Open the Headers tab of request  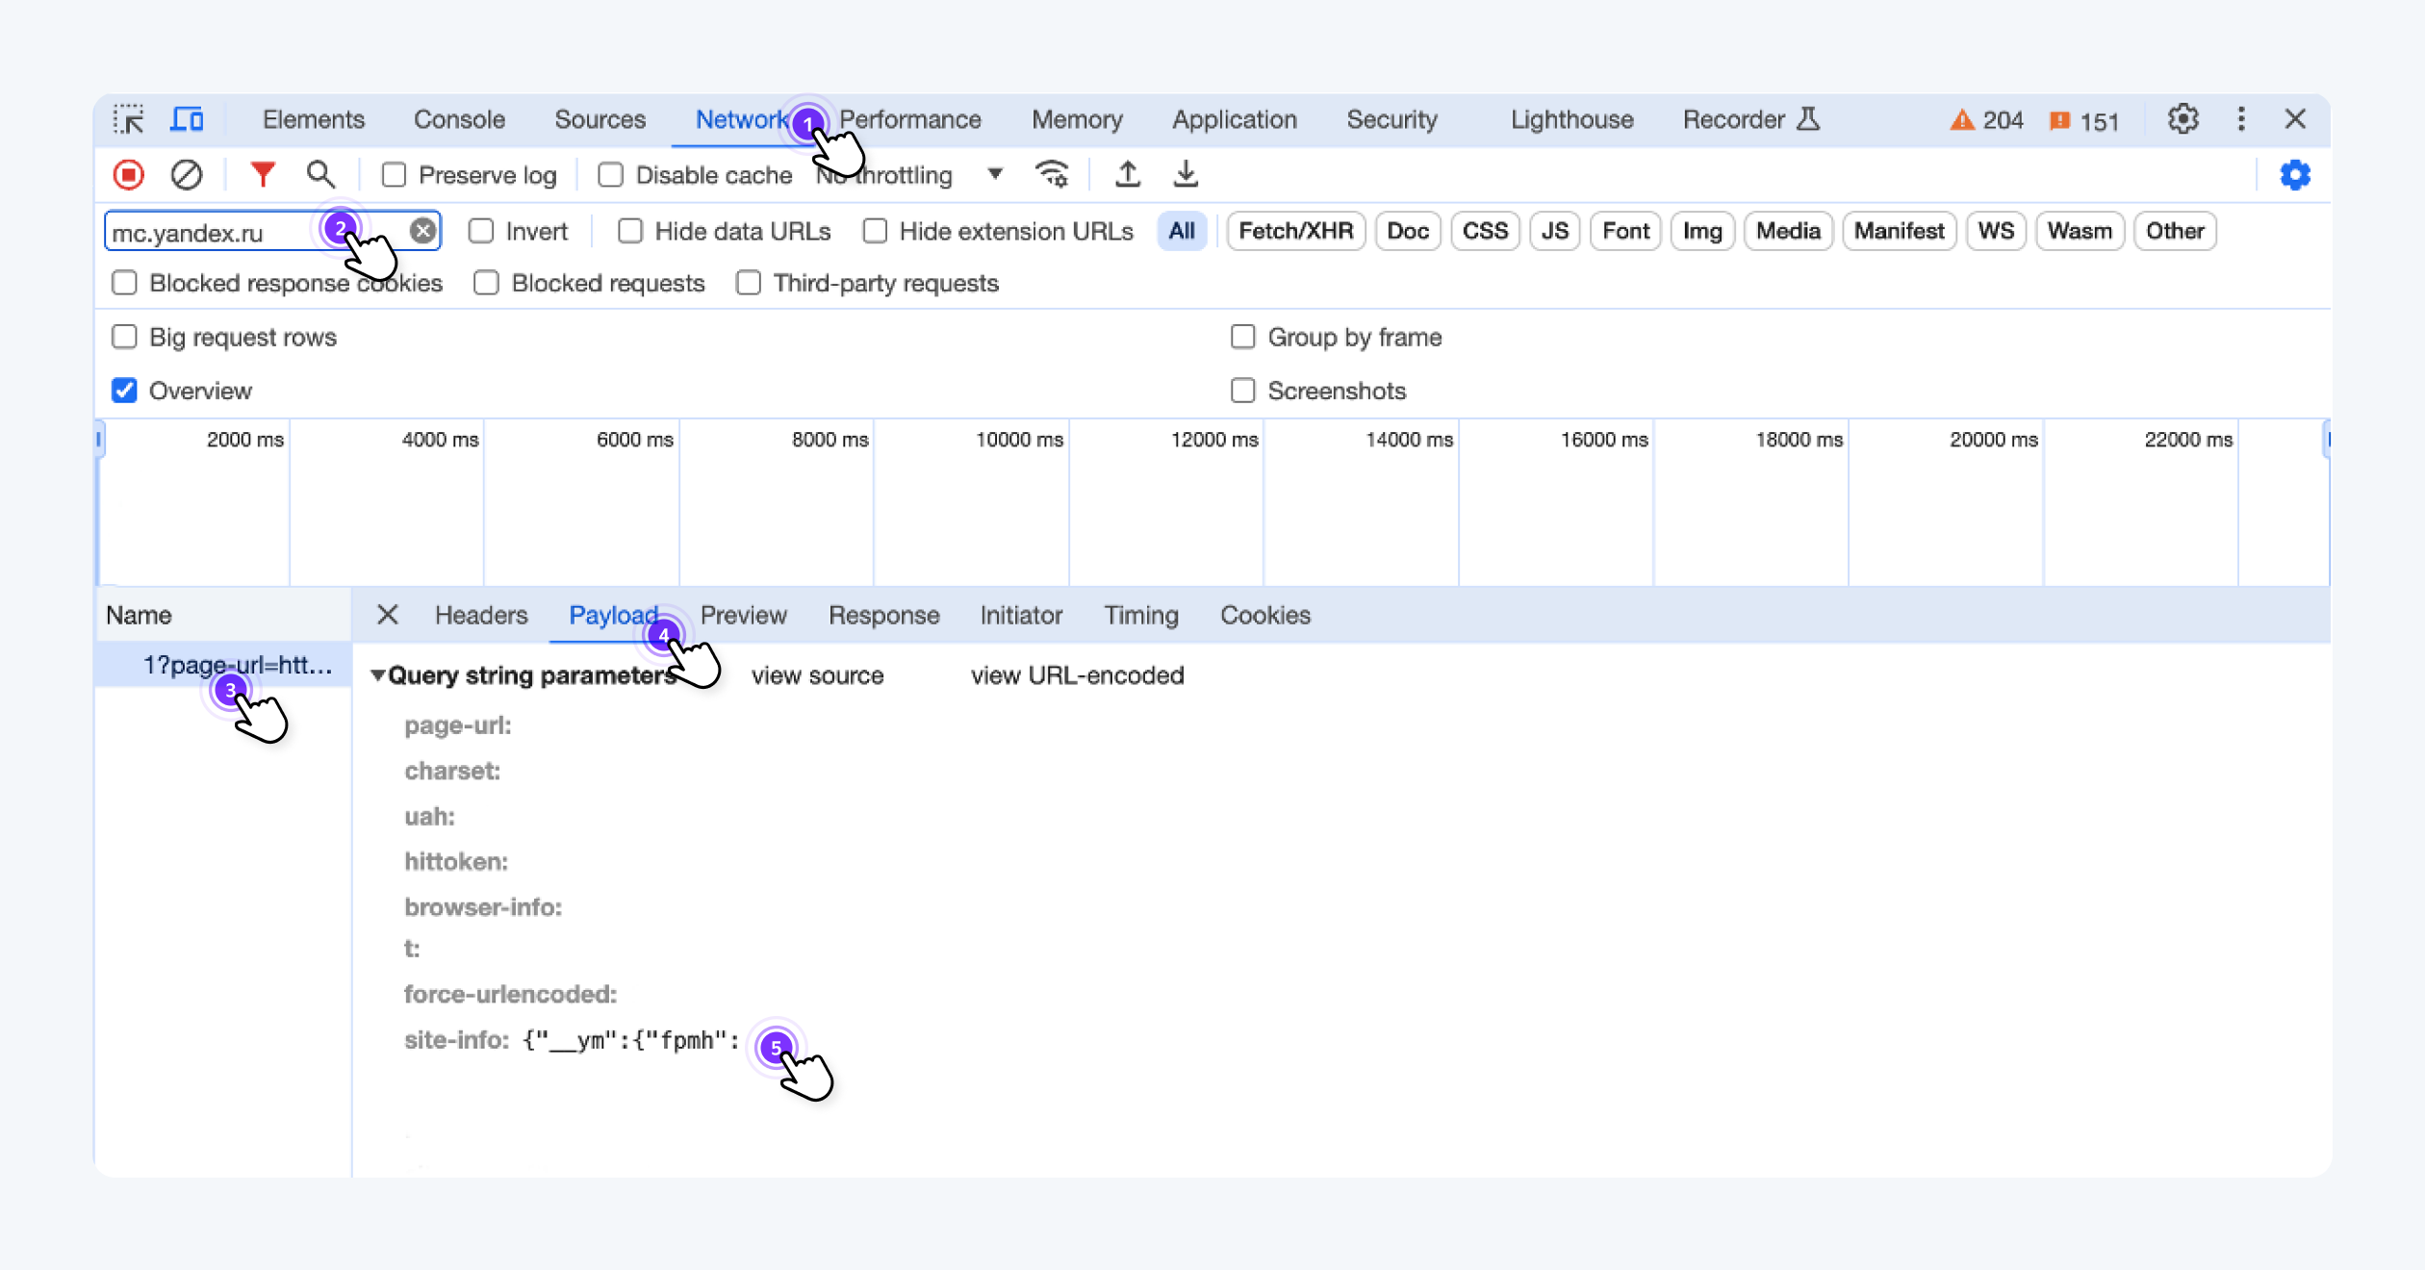pos(481,615)
